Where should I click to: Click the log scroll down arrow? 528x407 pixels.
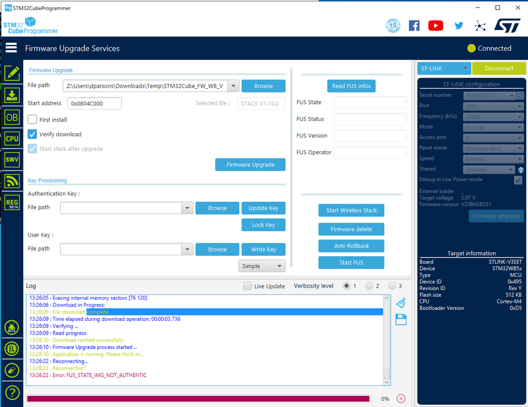click(387, 382)
